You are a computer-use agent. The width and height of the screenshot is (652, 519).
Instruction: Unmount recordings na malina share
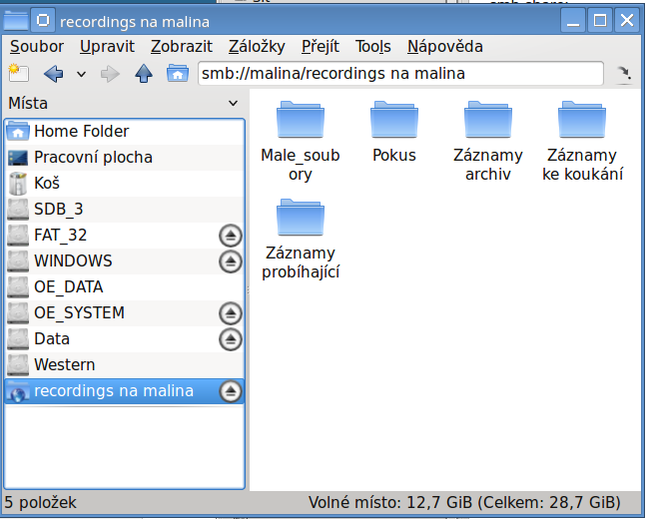231,391
